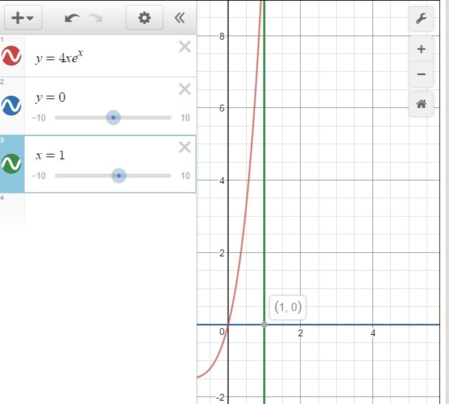Click the Undo arrow

coord(72,18)
